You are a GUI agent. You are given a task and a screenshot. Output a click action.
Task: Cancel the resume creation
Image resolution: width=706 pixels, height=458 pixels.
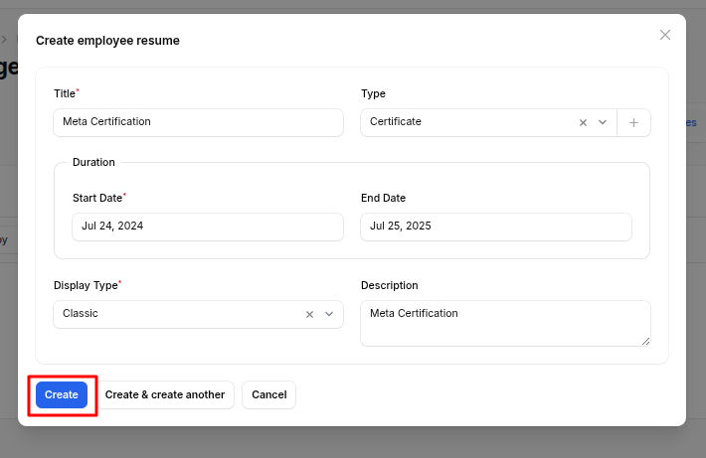(x=268, y=394)
